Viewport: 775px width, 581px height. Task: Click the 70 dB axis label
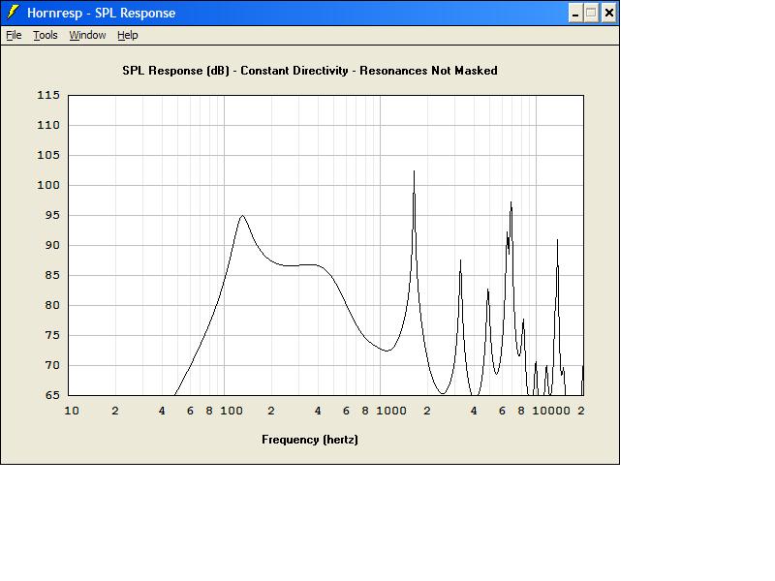[x=52, y=365]
